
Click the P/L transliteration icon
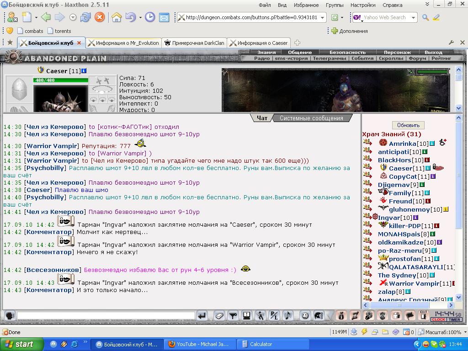(274, 315)
